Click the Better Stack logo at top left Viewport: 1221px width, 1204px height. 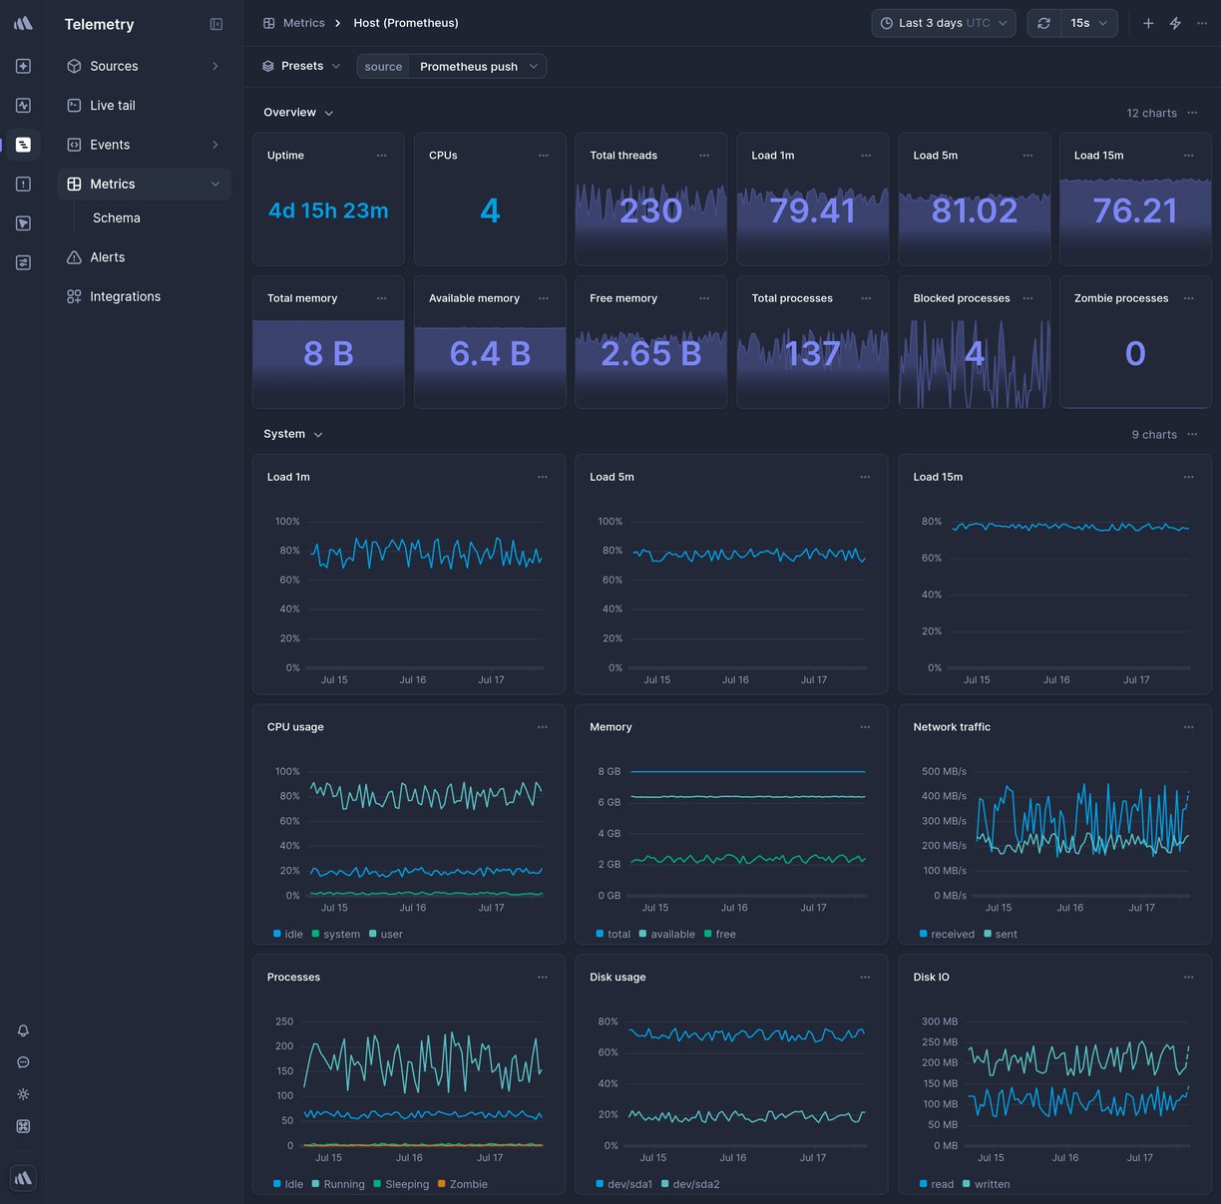click(23, 23)
